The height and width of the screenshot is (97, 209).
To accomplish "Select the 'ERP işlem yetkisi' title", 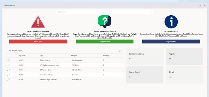I will pos(46,70).
